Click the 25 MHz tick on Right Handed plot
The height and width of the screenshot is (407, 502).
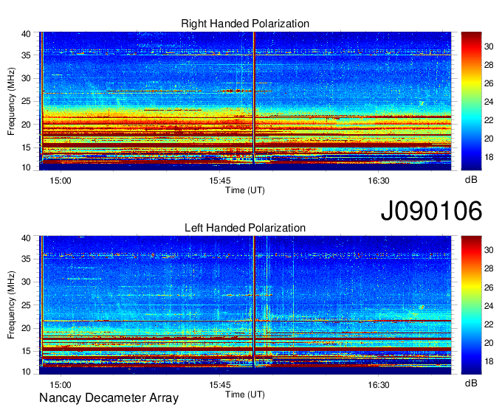(x=27, y=101)
